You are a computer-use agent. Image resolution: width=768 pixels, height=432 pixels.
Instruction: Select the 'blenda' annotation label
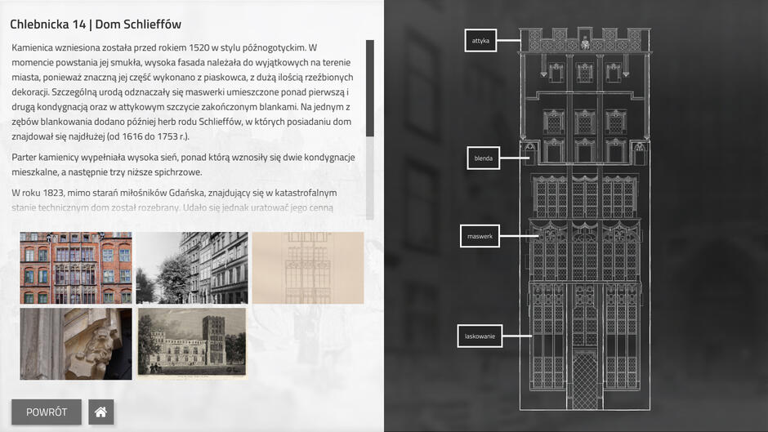click(x=483, y=158)
